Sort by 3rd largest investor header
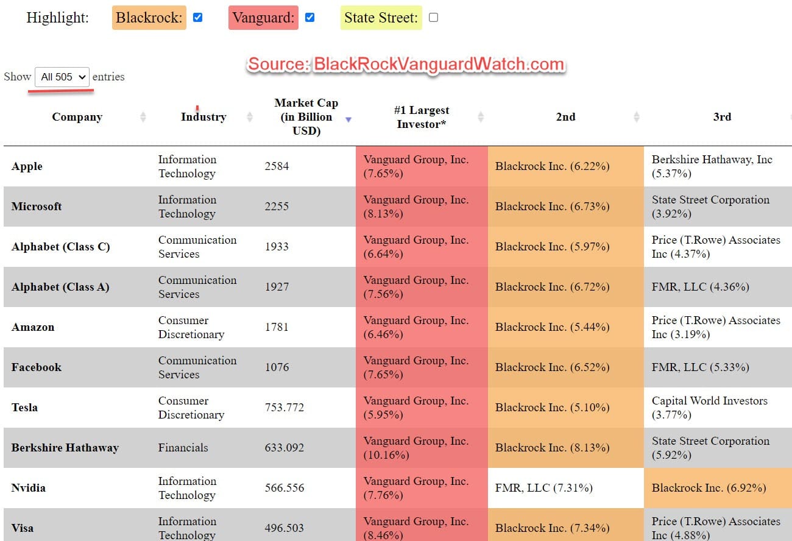792x541 pixels. point(722,117)
